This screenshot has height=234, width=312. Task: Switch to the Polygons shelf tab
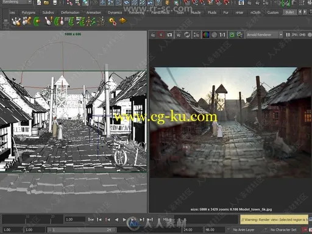(x=29, y=13)
